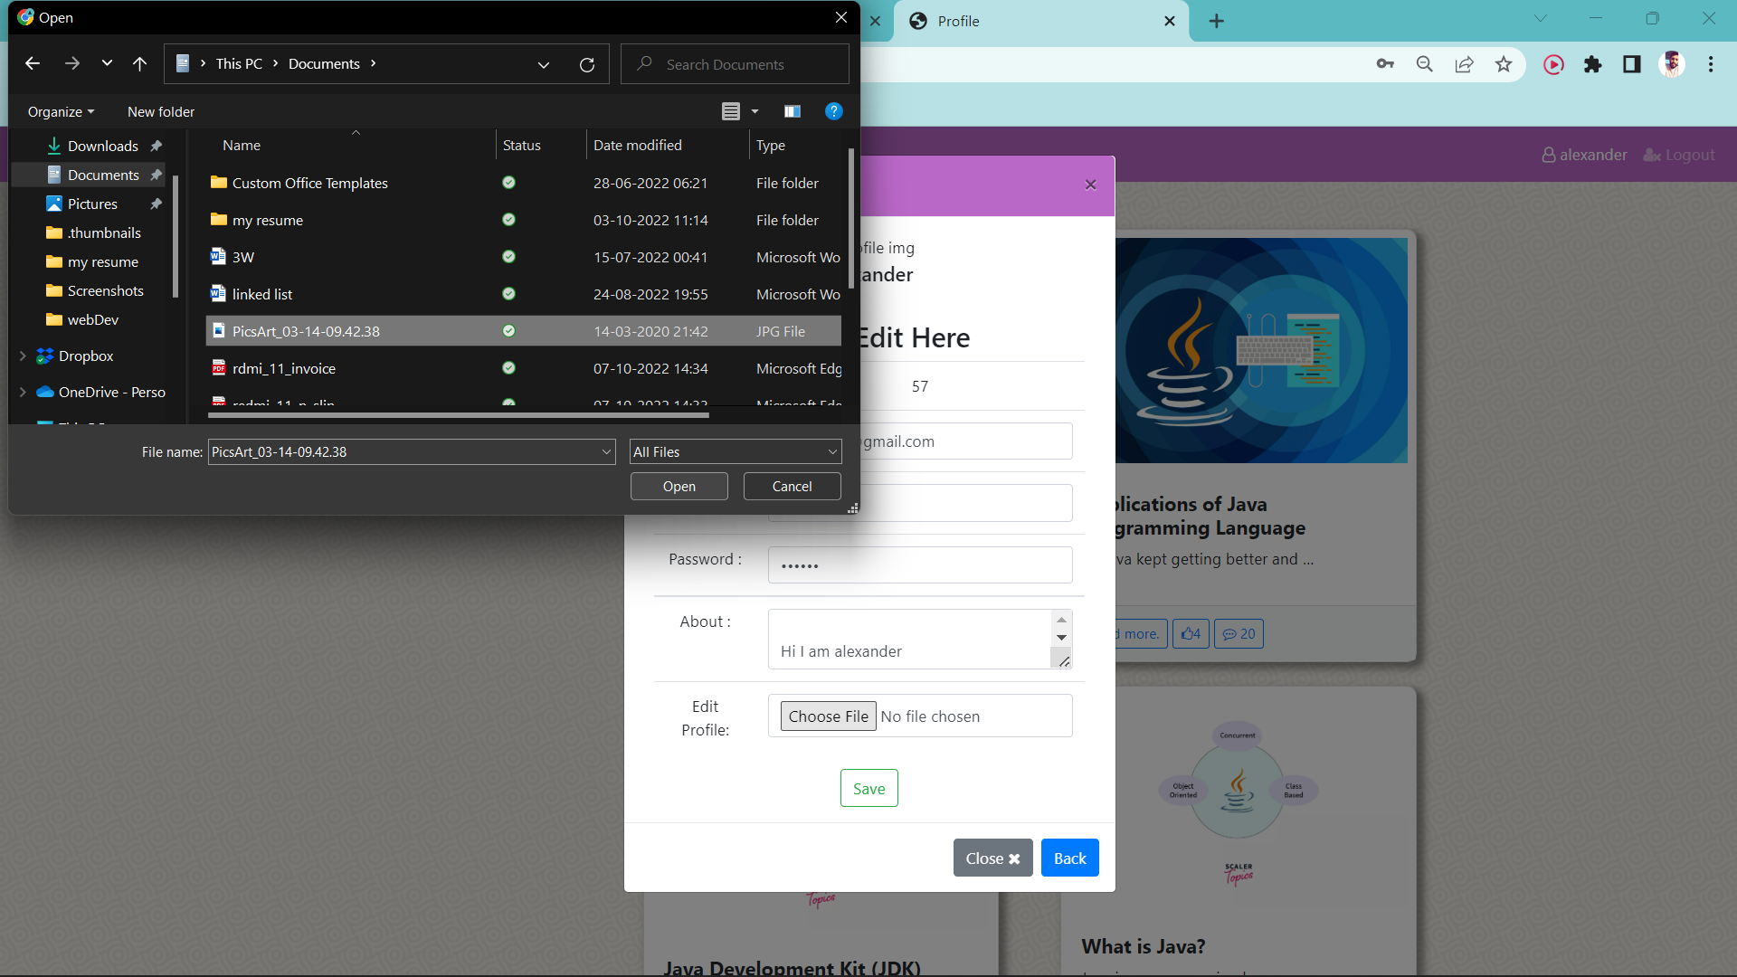The image size is (1737, 977).
Task: Expand the view mode dropdown arrow
Action: 755,110
